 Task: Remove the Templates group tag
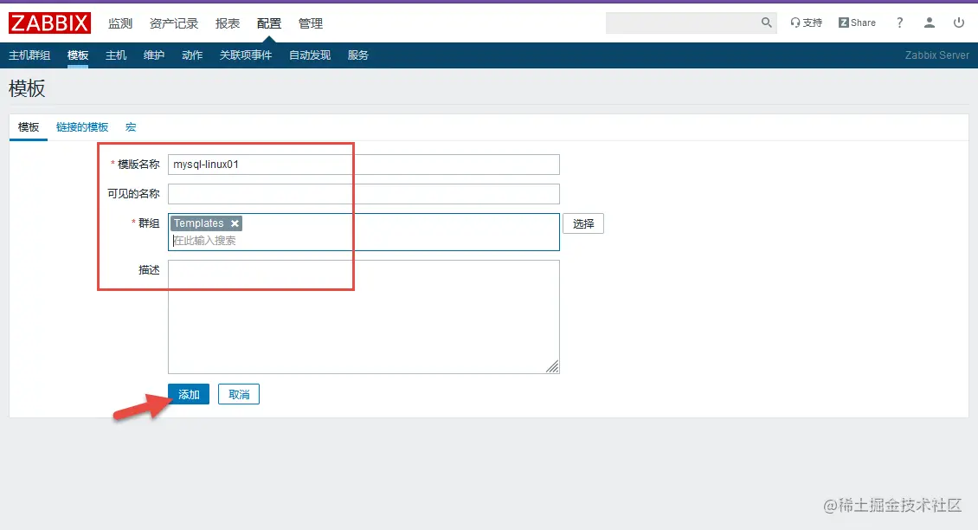[x=235, y=223]
